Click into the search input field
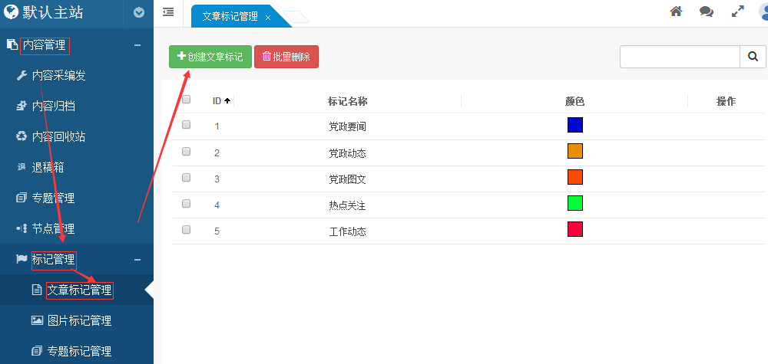 click(x=680, y=57)
